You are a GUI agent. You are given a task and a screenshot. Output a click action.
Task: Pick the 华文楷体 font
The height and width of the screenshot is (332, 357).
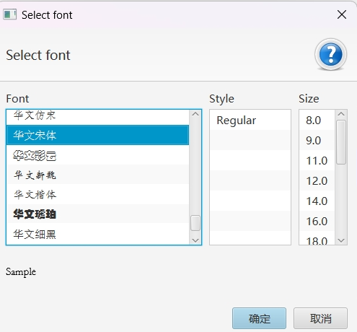97,194
